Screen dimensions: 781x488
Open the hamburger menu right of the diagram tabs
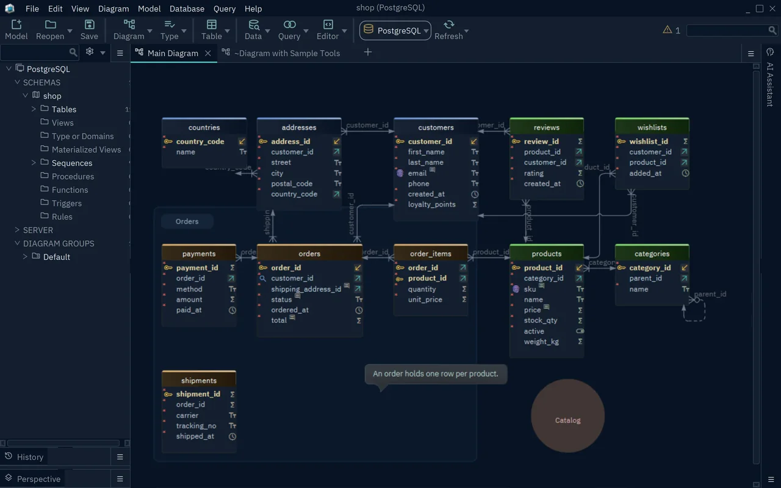[x=751, y=53]
